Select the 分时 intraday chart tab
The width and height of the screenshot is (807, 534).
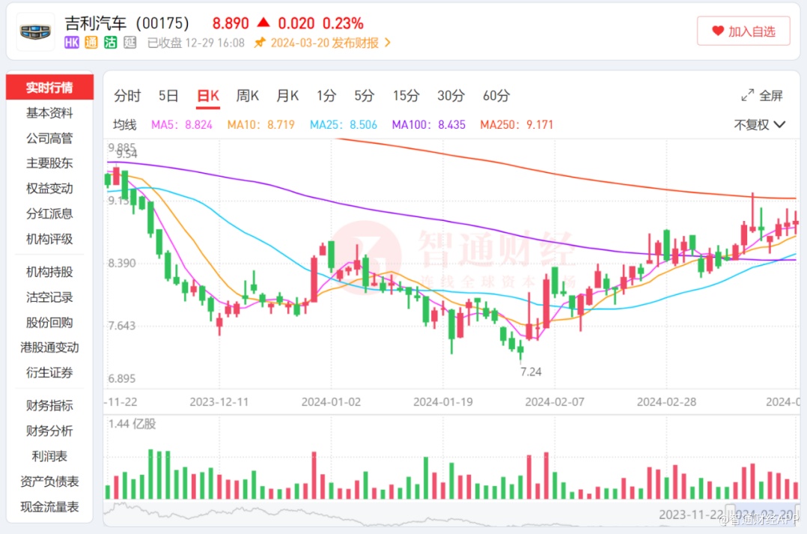point(127,96)
